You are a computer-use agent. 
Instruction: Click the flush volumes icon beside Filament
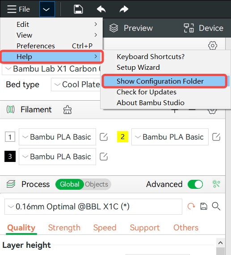point(67,110)
